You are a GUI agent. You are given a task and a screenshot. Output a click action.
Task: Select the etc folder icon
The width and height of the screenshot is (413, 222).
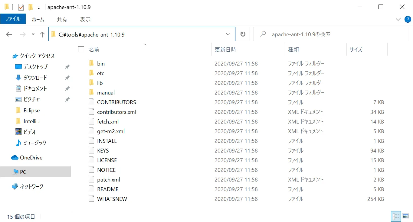point(92,73)
